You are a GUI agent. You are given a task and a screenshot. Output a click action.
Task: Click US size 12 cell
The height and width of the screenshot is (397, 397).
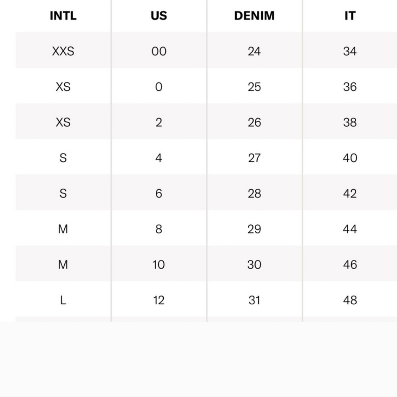click(x=159, y=300)
